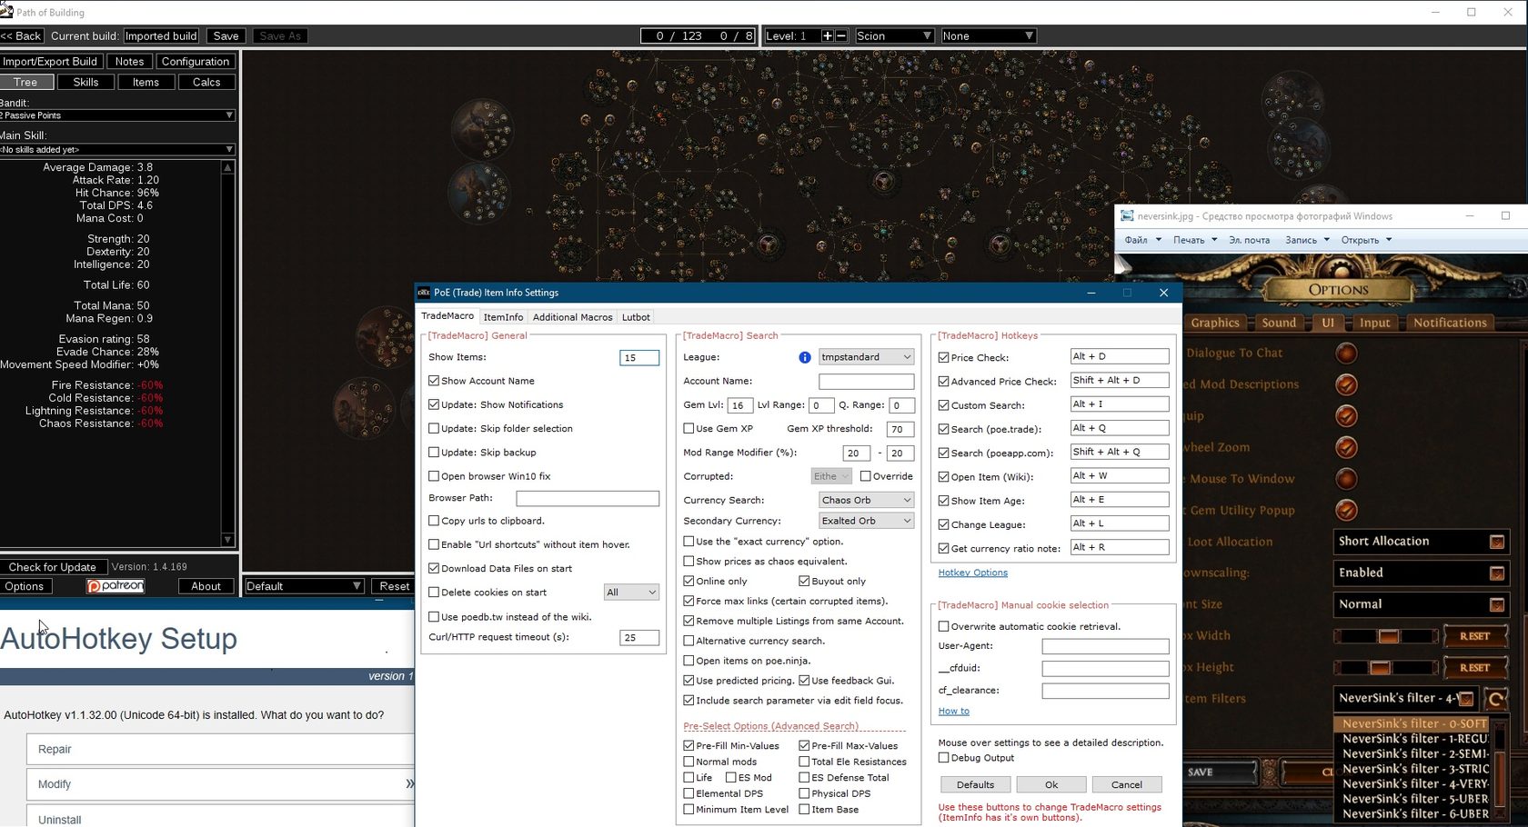This screenshot has height=827, width=1528.
Task: Close the PoE Trade Item Info Settings window
Action: pos(1163,293)
